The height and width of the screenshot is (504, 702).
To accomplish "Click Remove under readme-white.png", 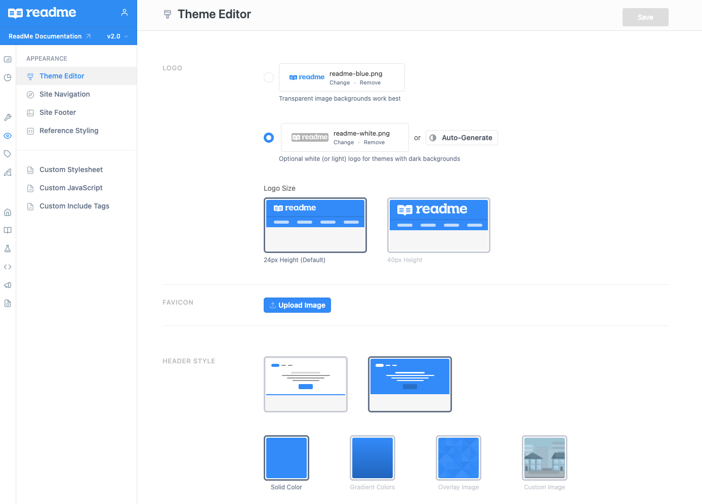I will [374, 142].
